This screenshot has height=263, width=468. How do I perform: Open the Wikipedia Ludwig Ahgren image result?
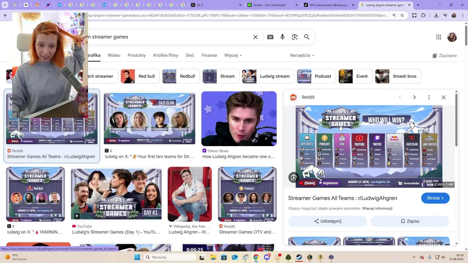(x=190, y=194)
